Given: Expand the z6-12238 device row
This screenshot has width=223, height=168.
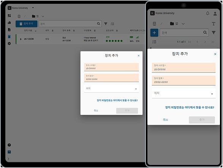Looking at the screenshot, I should [21, 39].
